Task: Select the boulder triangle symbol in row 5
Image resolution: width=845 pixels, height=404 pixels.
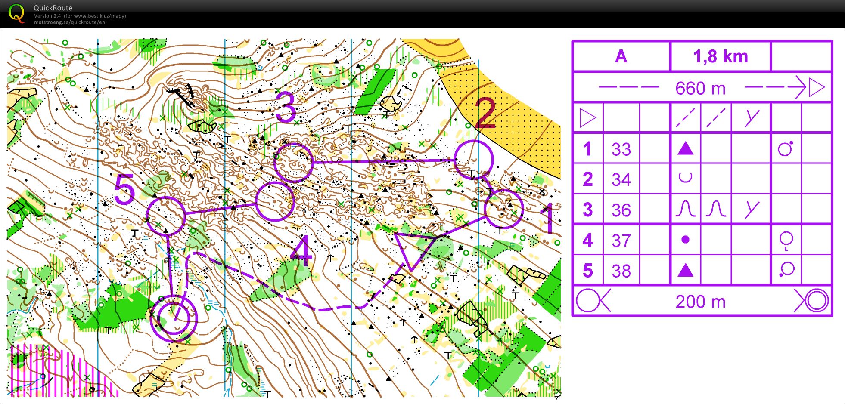Action: pos(685,271)
